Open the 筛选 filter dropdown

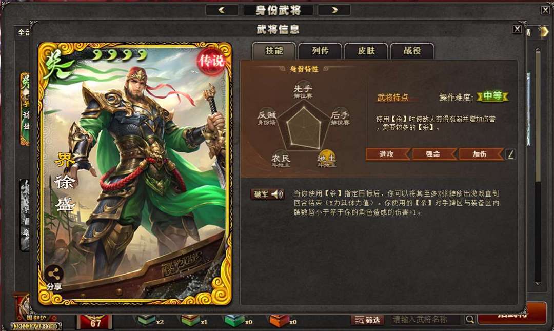(x=367, y=320)
